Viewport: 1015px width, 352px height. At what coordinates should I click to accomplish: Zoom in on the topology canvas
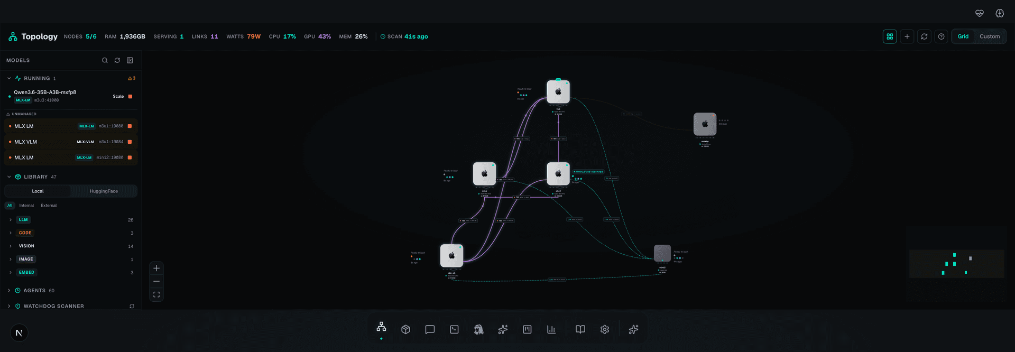pos(156,268)
